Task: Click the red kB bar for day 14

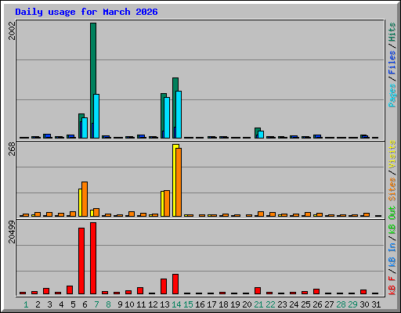Action: tap(175, 284)
